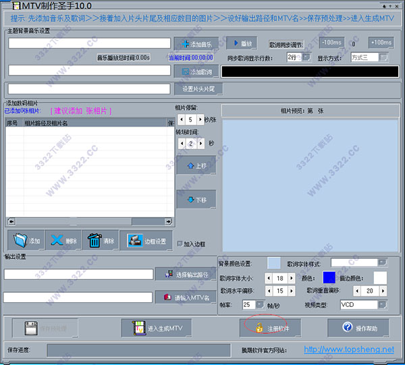
Task: Click 进入生成MTV button
Action: [157, 328]
